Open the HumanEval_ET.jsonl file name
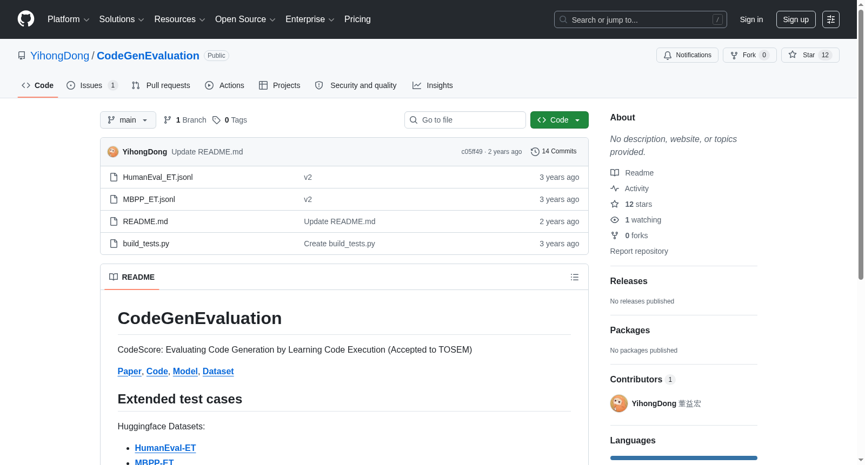This screenshot has width=865, height=465. pyautogui.click(x=158, y=177)
